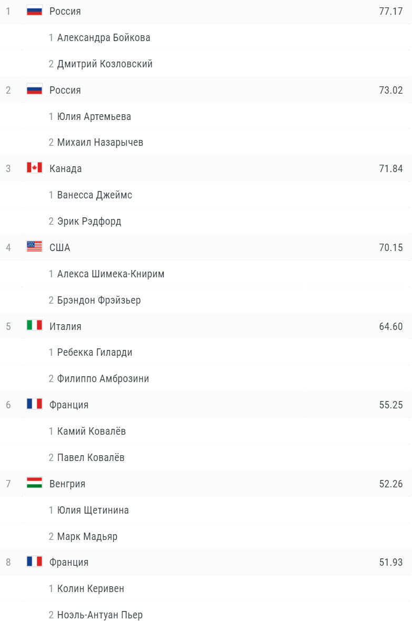
Task: Select Алекса Шимека-Книрим in the USA pair
Action: (110, 274)
